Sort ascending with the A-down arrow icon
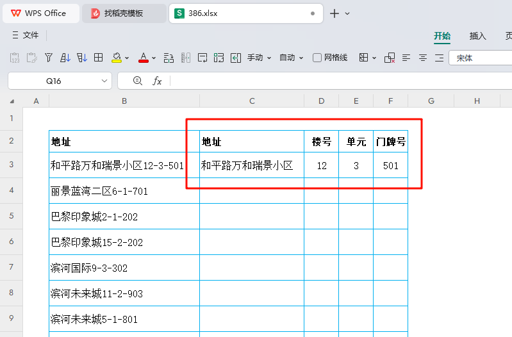Screen dimensions: 512x337 pyautogui.click(x=65, y=58)
